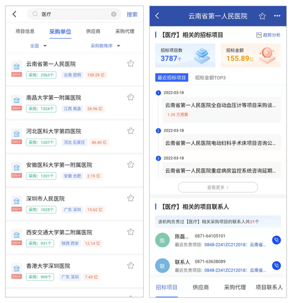Select 最近招标项目 filter

coord(172,77)
